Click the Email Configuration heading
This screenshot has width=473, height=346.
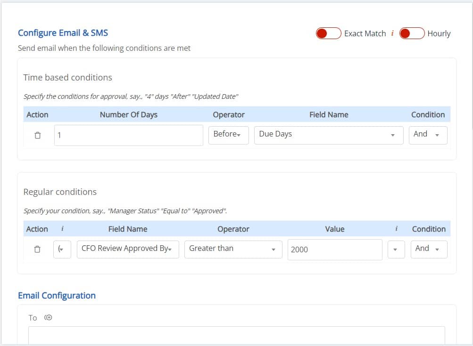tap(57, 296)
